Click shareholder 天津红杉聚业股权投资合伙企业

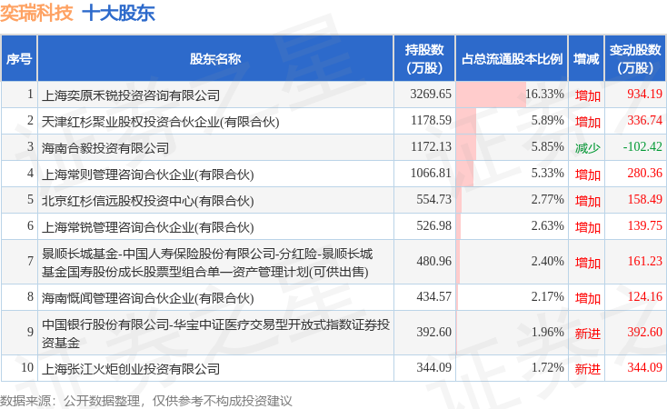tap(160, 122)
